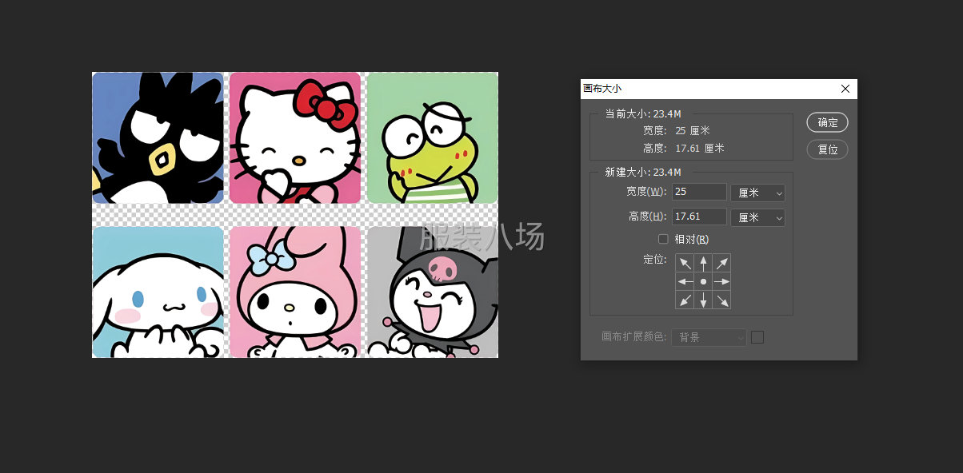The height and width of the screenshot is (473, 963).
Task: Set anchor to top-center up arrow
Action: coord(703,263)
